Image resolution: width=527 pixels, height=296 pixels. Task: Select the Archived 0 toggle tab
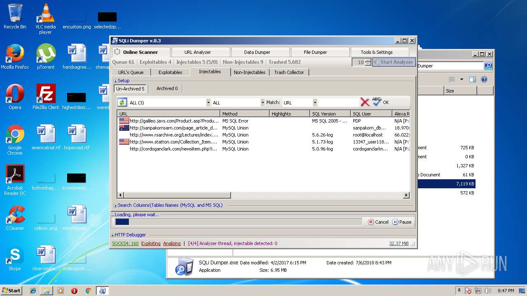(x=167, y=88)
